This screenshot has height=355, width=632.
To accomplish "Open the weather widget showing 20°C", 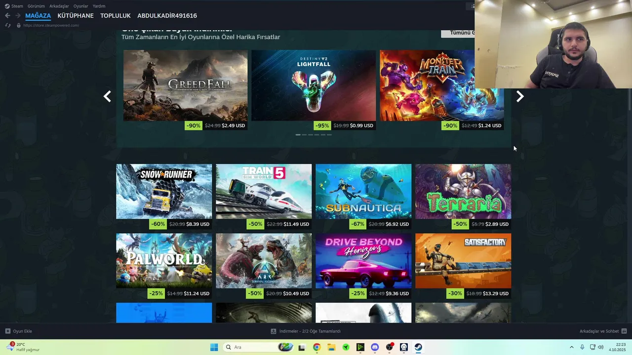I will click(24, 347).
